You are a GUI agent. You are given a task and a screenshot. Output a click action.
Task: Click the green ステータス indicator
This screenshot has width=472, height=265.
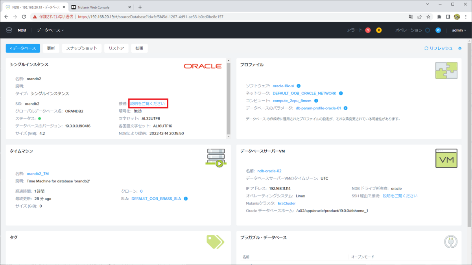[40, 118]
